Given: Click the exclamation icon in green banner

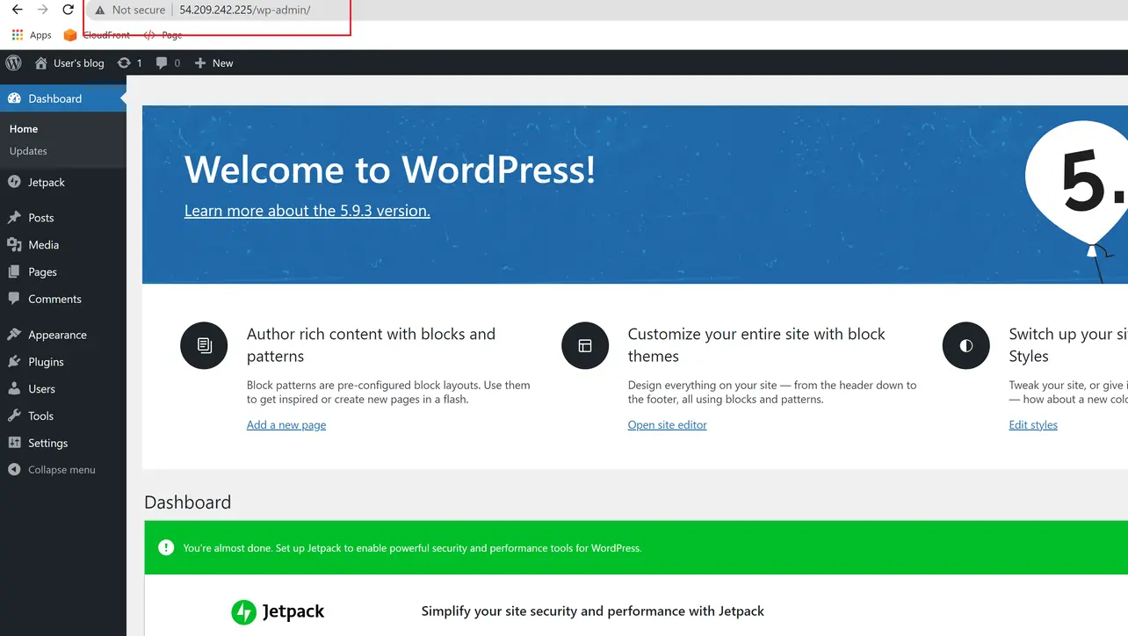Looking at the screenshot, I should click(x=166, y=547).
